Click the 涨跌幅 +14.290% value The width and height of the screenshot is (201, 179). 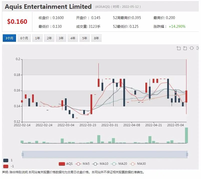point(169,27)
